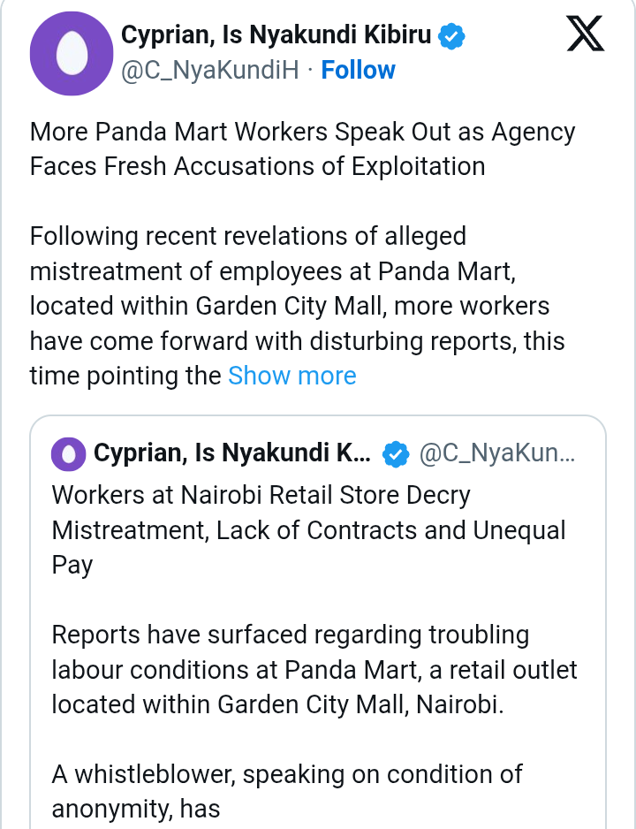
Task: Open the quoted tweet's small egg avatar
Action: click(x=69, y=454)
